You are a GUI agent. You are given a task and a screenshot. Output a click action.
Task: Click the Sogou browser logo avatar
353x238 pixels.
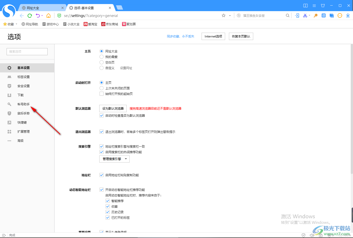(9, 11)
